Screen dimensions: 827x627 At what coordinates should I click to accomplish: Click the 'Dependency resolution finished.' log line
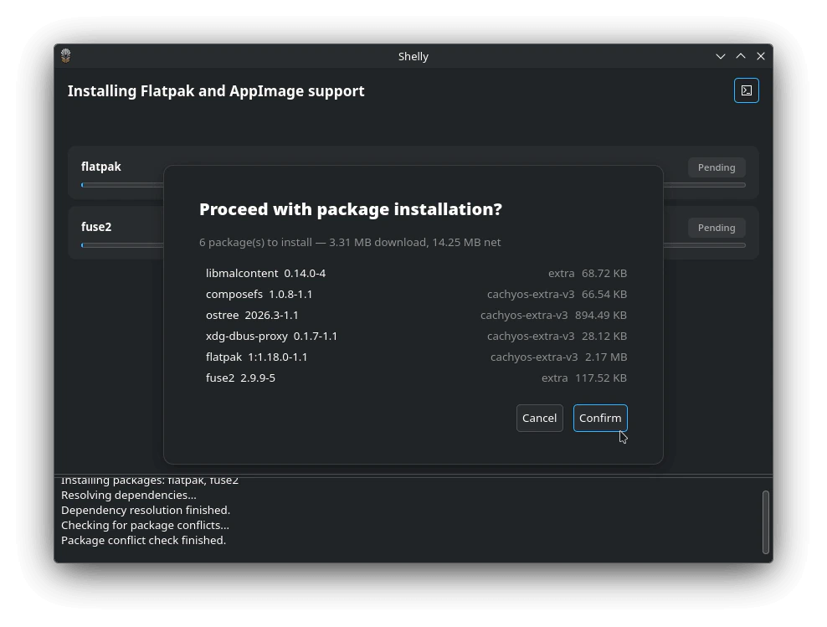click(x=146, y=511)
